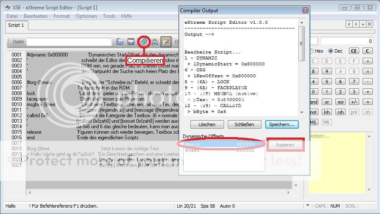Toggle the notepad icon in toolbar
This screenshot has width=380, height=214.
click(x=165, y=42)
